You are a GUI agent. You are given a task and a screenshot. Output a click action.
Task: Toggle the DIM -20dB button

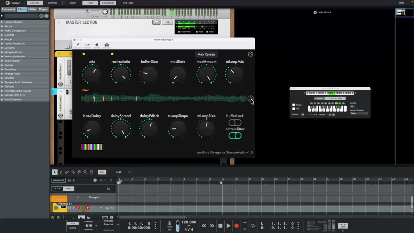168,22
